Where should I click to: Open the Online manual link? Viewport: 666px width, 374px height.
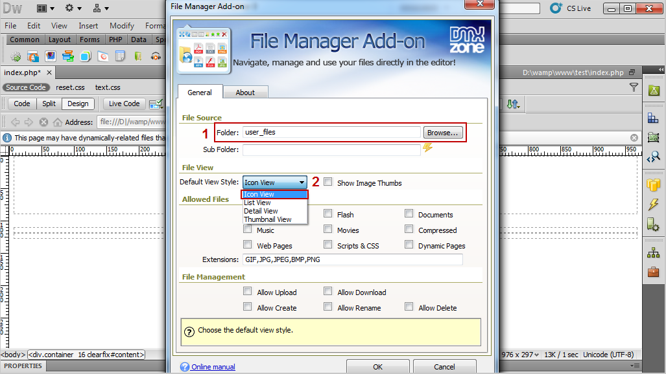coord(213,367)
